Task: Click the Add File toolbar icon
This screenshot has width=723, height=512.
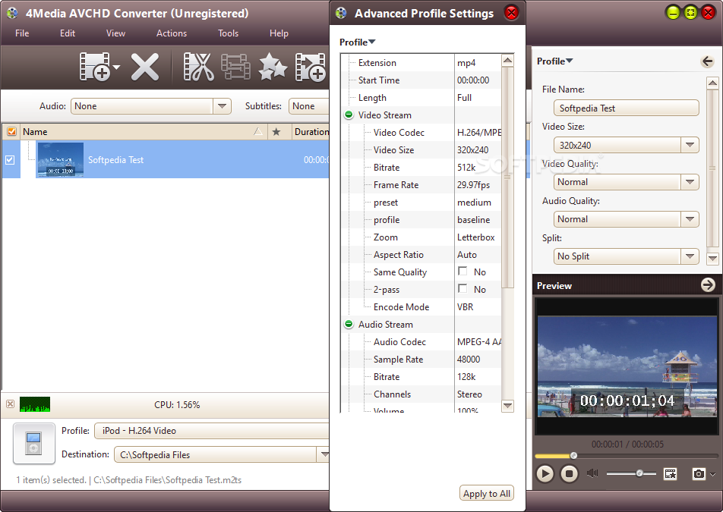Action: 95,67
